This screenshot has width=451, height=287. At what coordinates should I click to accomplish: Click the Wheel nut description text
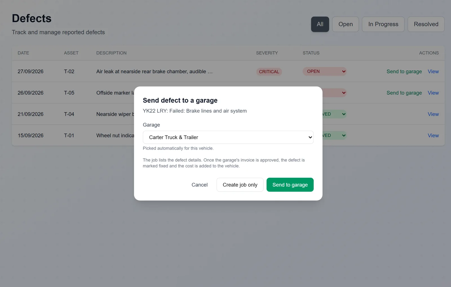pos(115,135)
